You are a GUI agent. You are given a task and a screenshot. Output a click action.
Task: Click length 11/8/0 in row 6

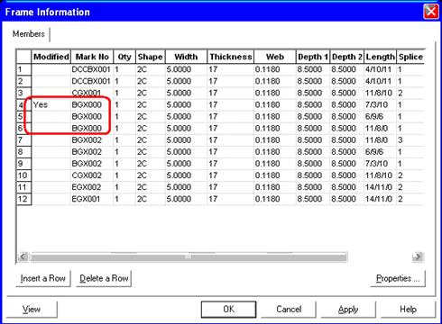tap(381, 129)
